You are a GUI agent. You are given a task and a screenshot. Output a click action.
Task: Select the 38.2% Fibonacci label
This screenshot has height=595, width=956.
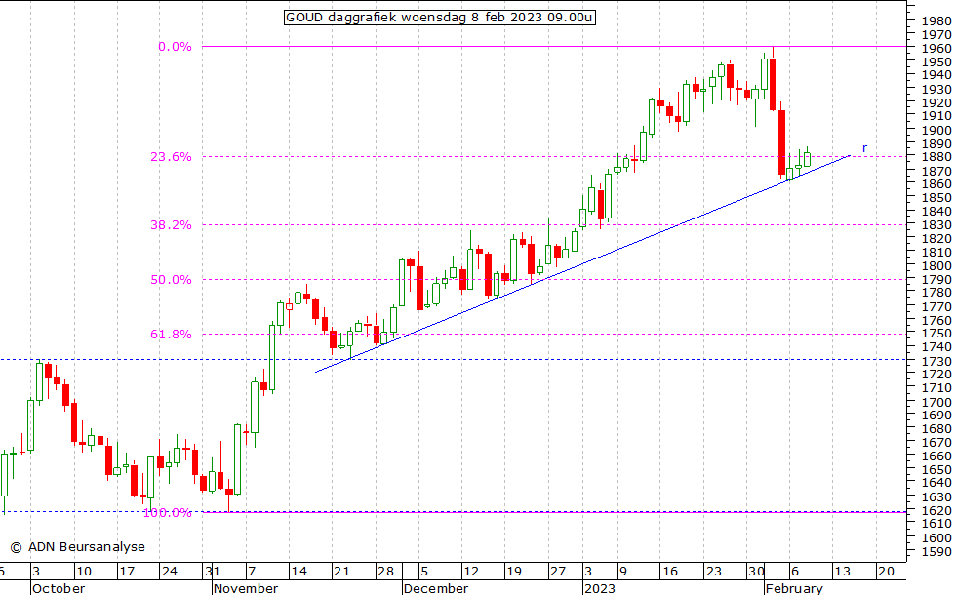click(171, 225)
